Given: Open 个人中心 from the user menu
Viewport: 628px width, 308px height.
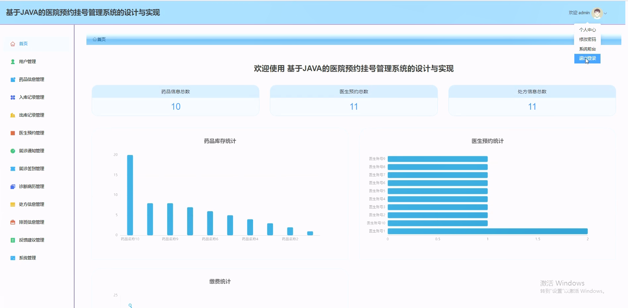Looking at the screenshot, I should (587, 30).
